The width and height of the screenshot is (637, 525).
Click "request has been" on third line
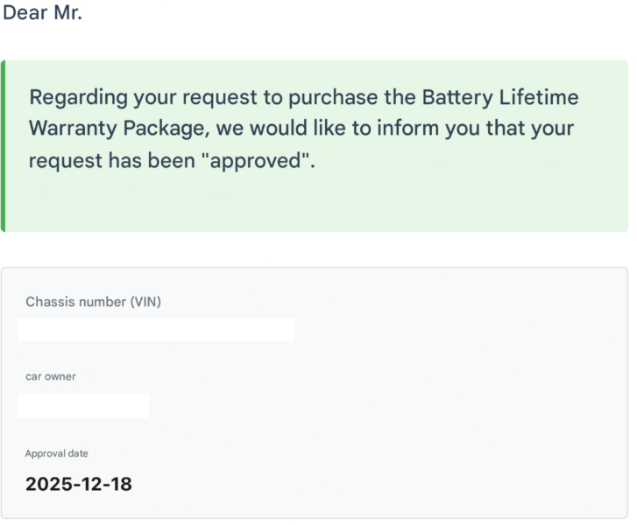(112, 161)
